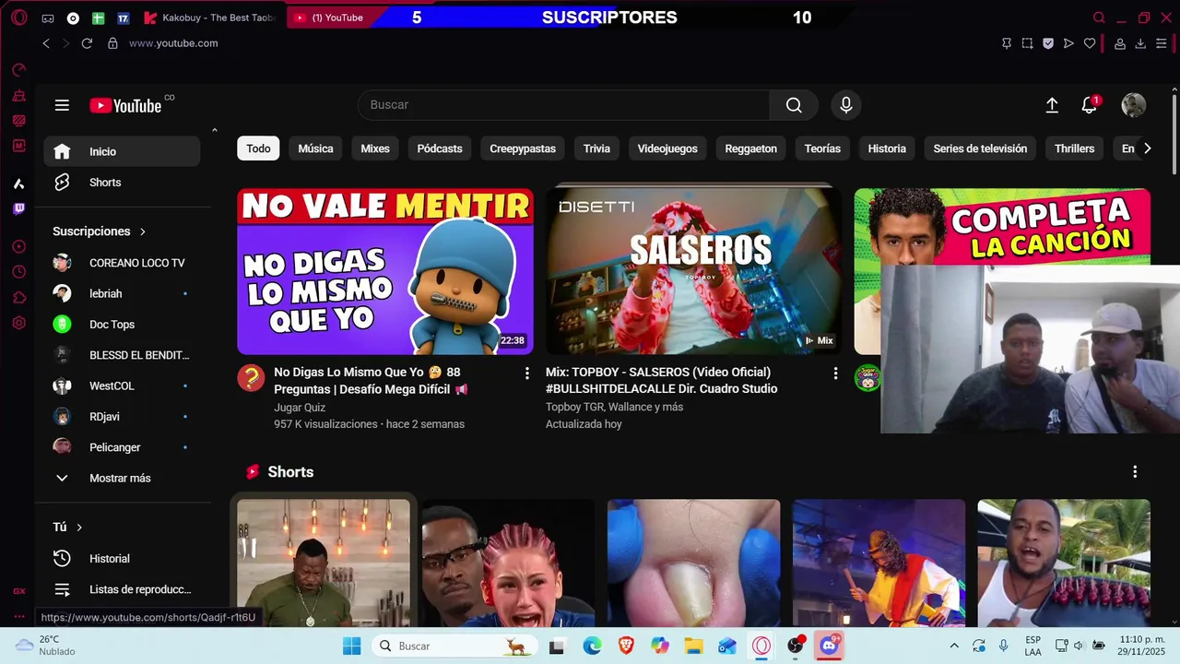Show more filter chips with right arrow
This screenshot has height=664, width=1180.
pos(1147,148)
